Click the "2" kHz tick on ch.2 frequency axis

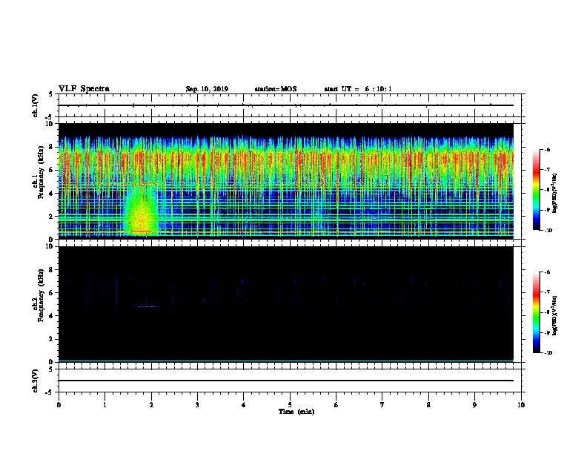click(51, 339)
